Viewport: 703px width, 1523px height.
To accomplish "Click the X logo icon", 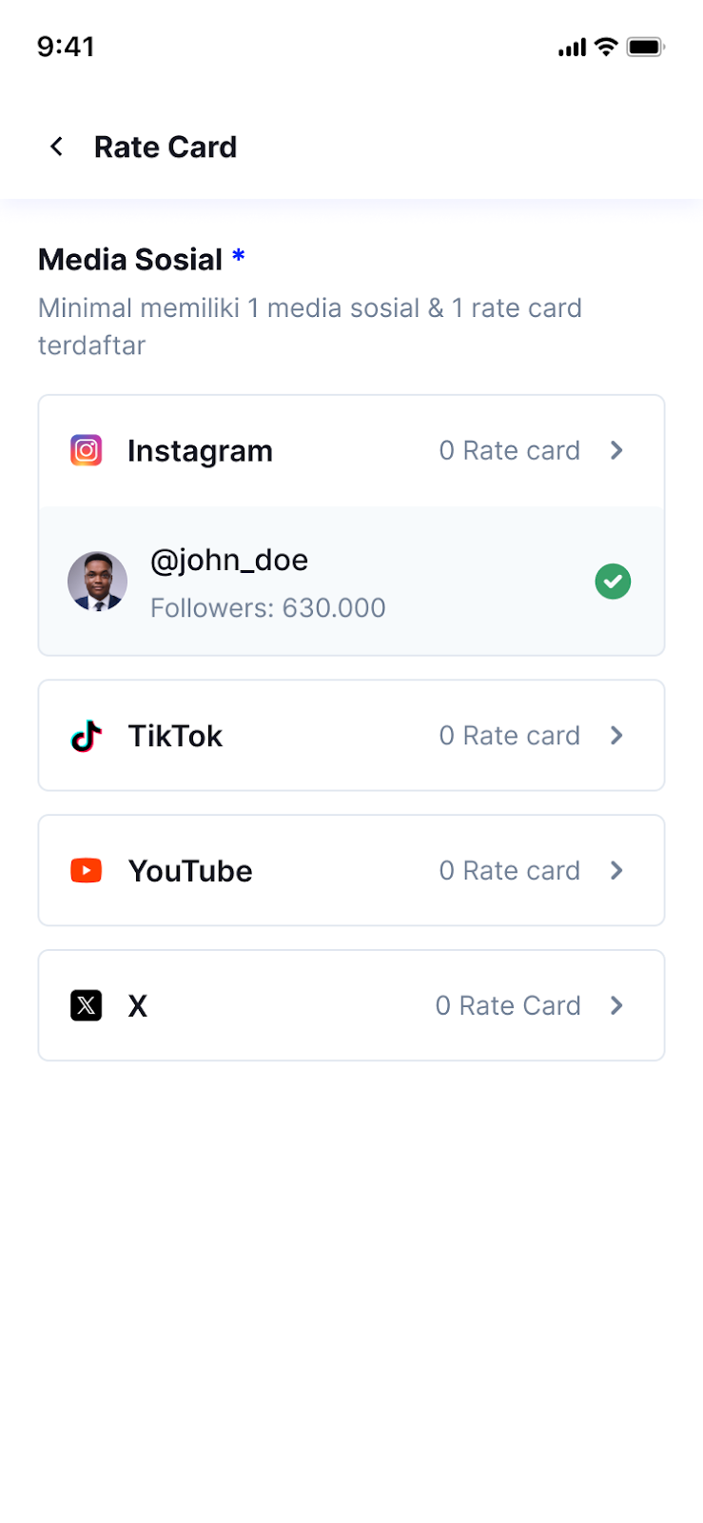I will (87, 1005).
